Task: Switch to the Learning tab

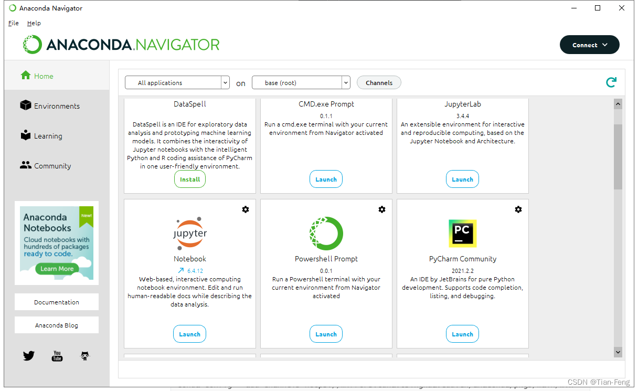Action: pyautogui.click(x=57, y=135)
